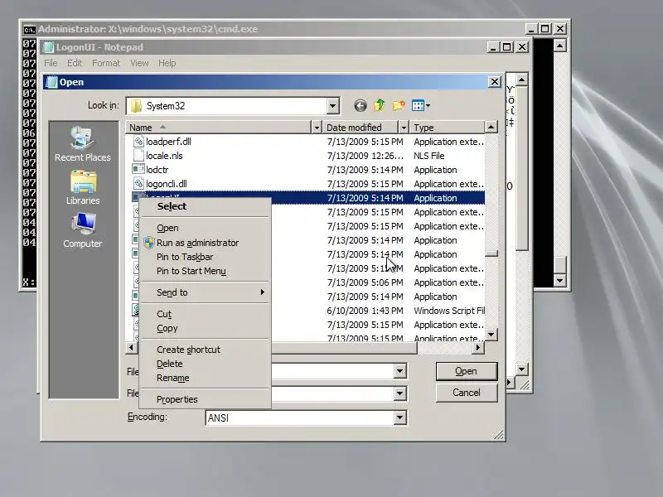663x497 pixels.
Task: Expand the Look in System32 dropdown
Action: tap(333, 106)
